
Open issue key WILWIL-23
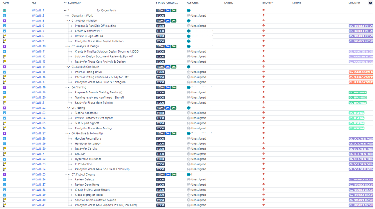[39, 113]
